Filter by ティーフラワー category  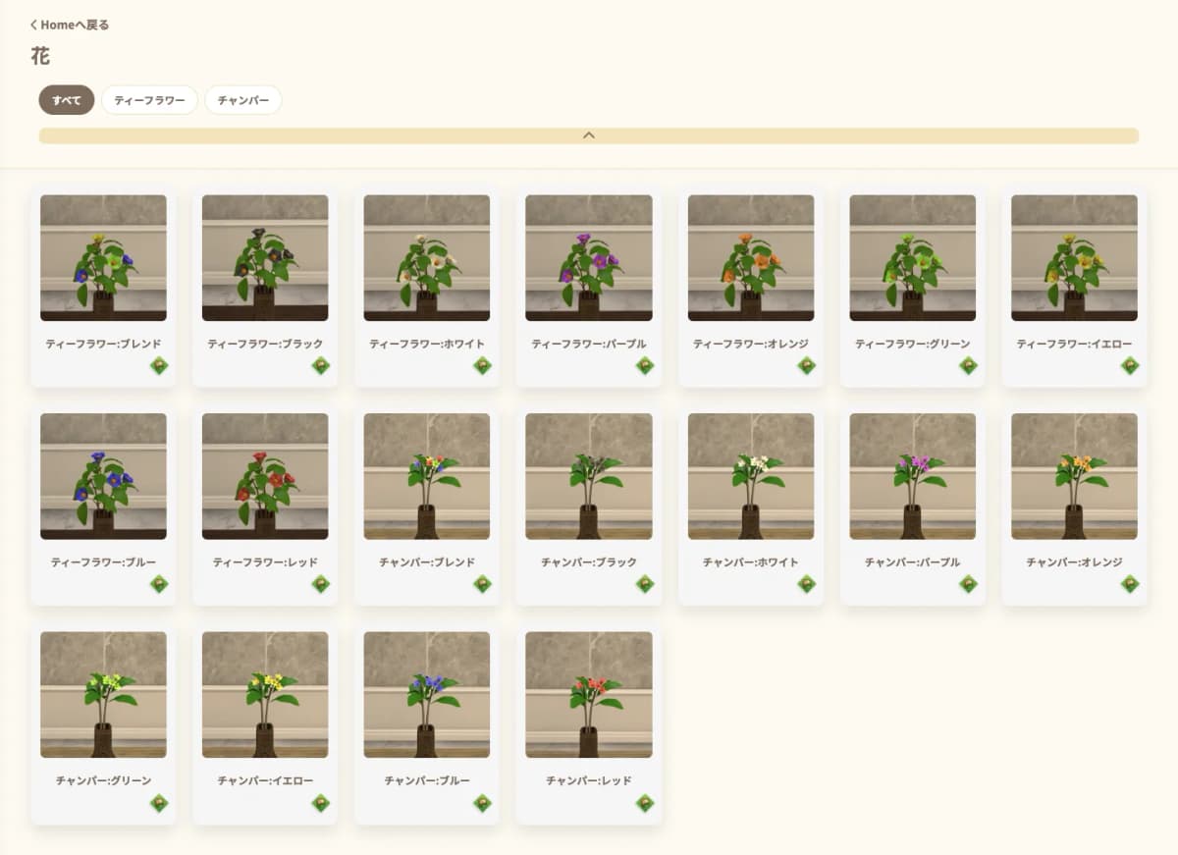(149, 100)
